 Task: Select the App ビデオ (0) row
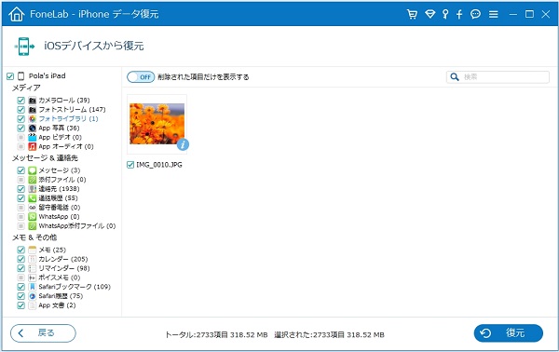49,137
